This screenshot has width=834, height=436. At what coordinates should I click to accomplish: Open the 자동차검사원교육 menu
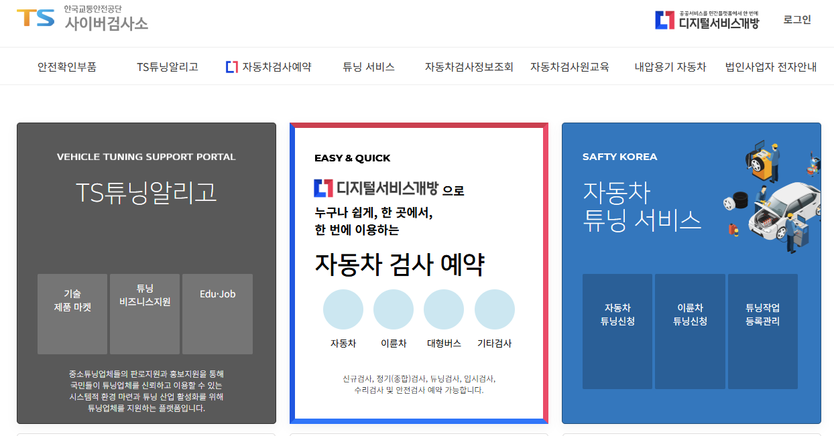(570, 67)
